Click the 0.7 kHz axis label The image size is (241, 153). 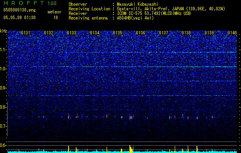(x=3, y=126)
